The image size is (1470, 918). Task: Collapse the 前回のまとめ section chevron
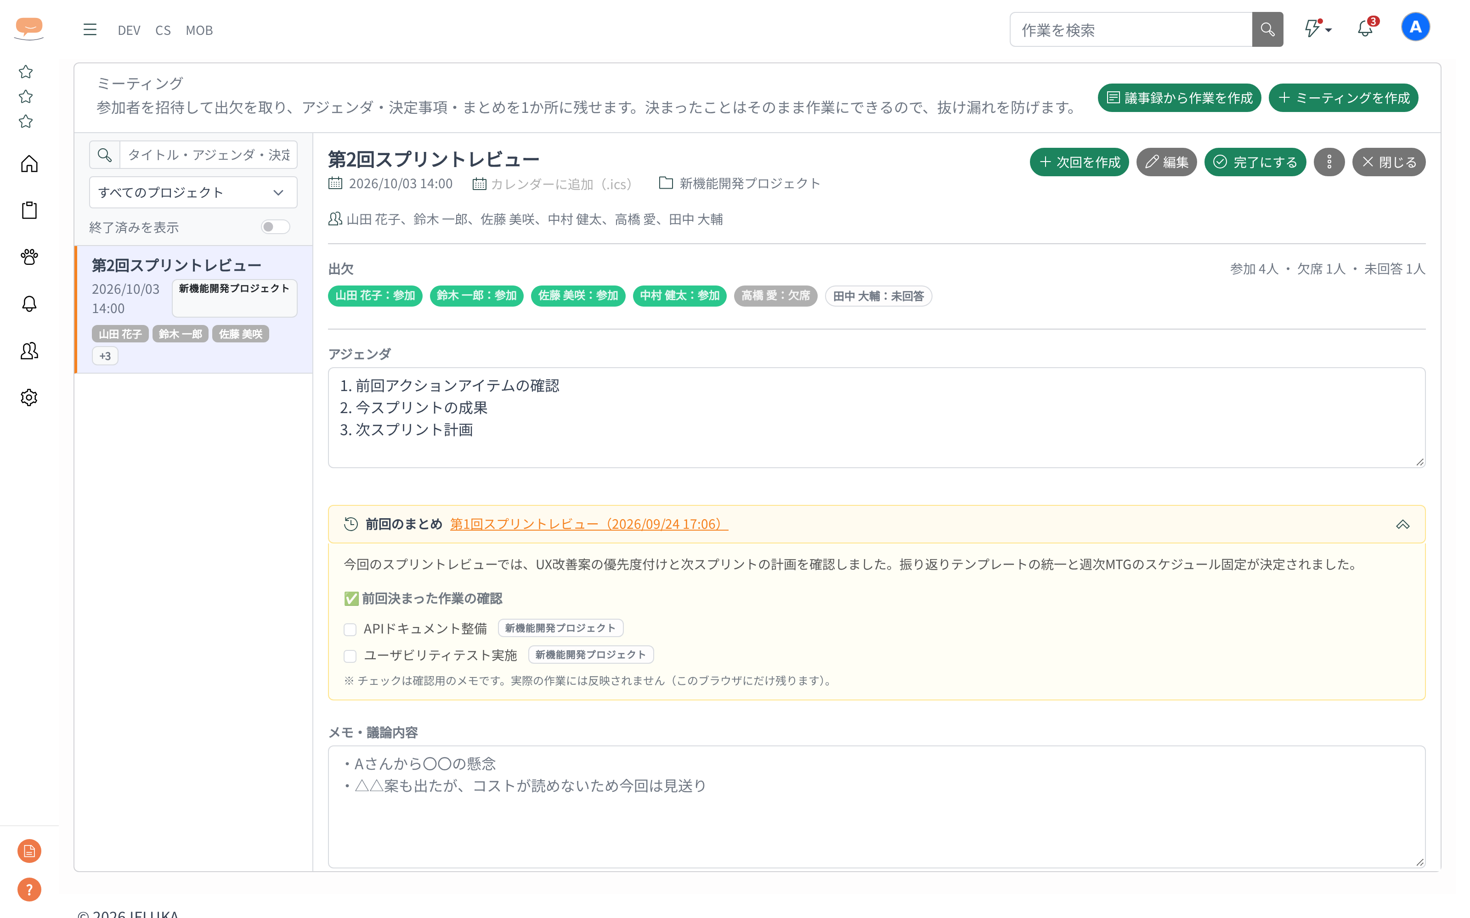(x=1402, y=525)
